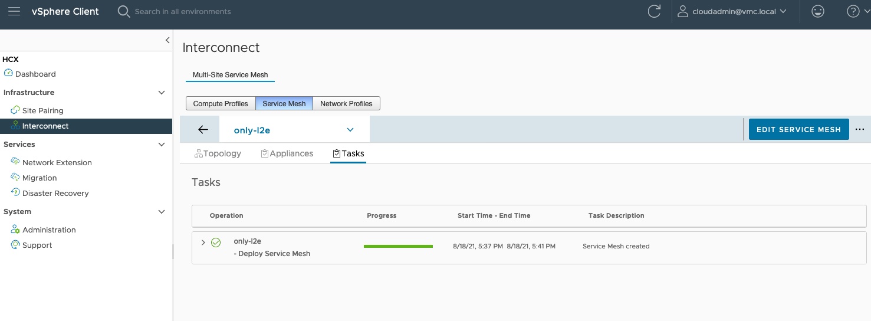This screenshot has width=871, height=321.
Task: Click the Migration sidebar icon
Action: click(15, 177)
